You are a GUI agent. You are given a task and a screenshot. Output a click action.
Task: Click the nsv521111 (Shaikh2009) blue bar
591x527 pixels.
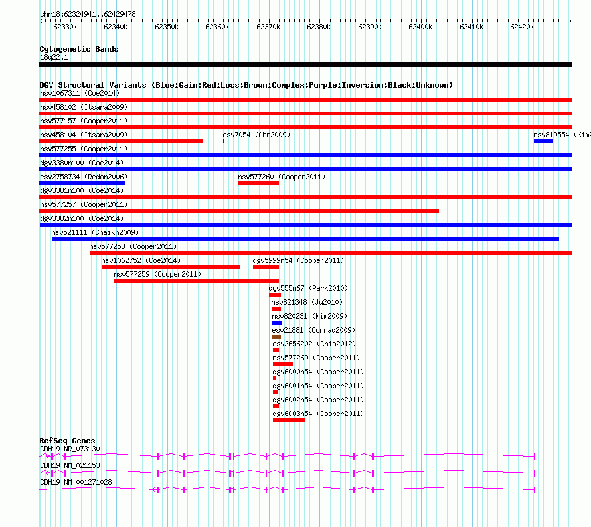[305, 239]
